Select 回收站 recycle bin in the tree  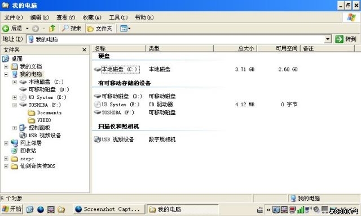pos(28,151)
